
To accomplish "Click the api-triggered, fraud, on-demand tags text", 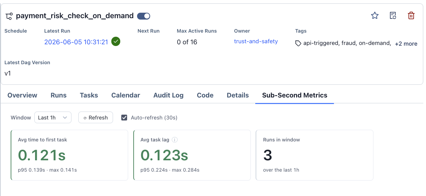I will 347,43.
